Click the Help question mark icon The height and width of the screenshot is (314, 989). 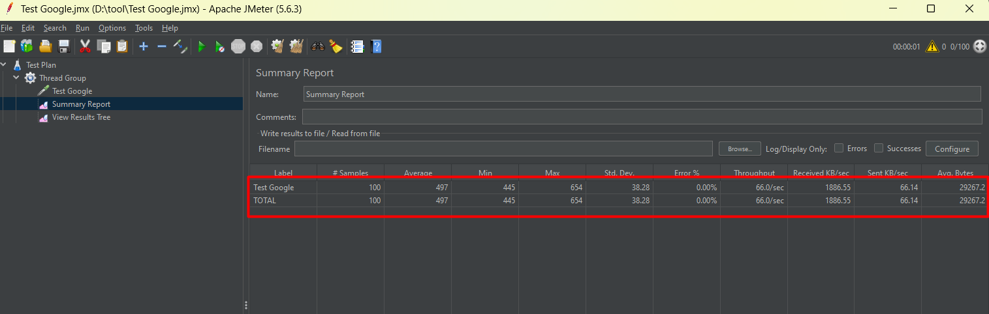pyautogui.click(x=376, y=46)
